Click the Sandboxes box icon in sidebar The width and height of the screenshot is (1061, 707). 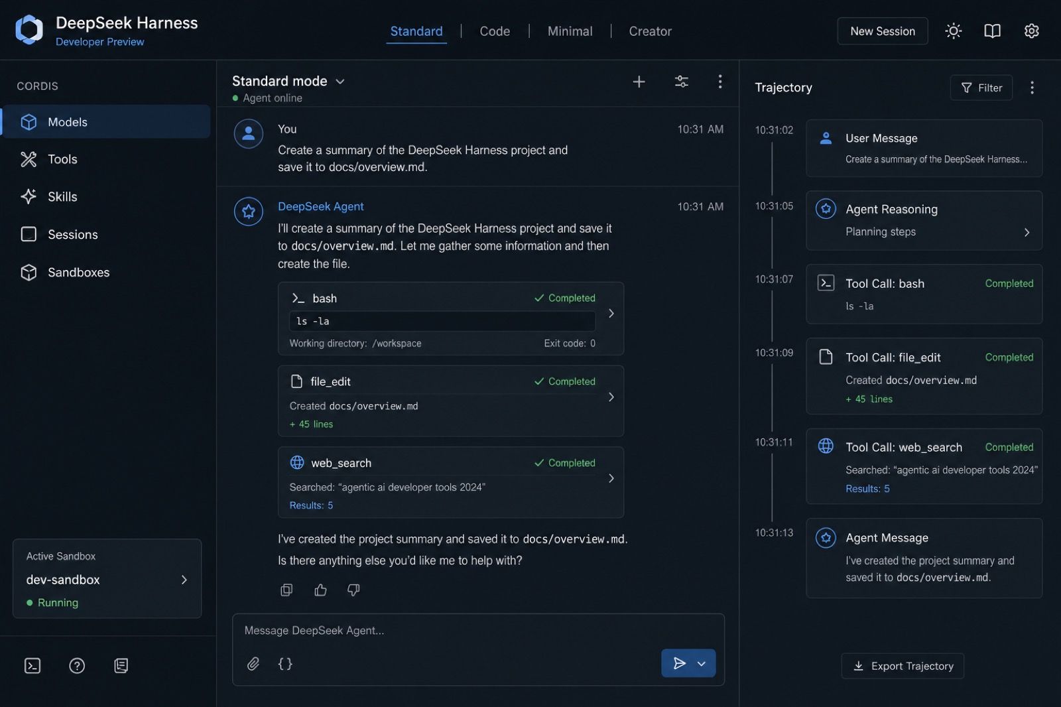[x=29, y=272]
